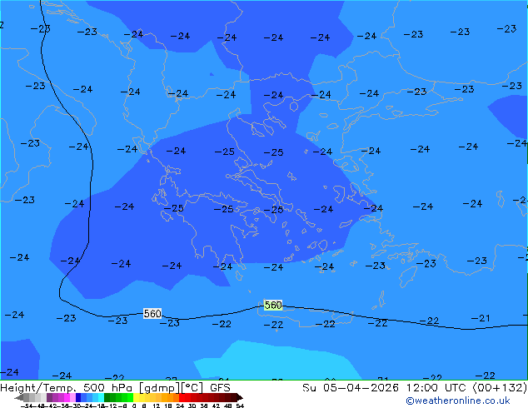528x408 pixels.
Task: Click the dark maroon right arrow end of the legend
Action: pos(240,397)
